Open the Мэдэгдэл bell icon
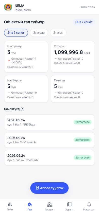This screenshot has height=214, width=99. click(x=89, y=204)
